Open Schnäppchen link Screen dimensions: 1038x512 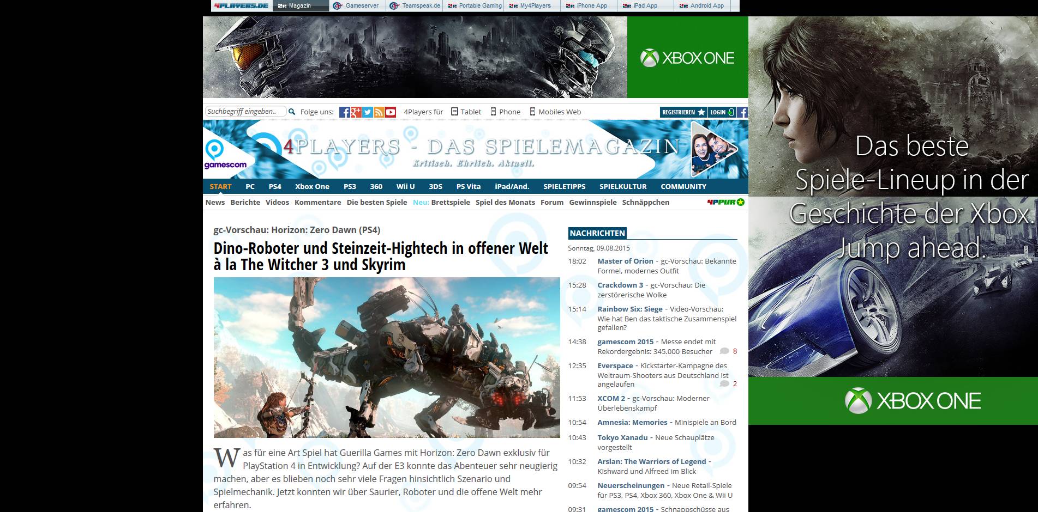tap(646, 202)
